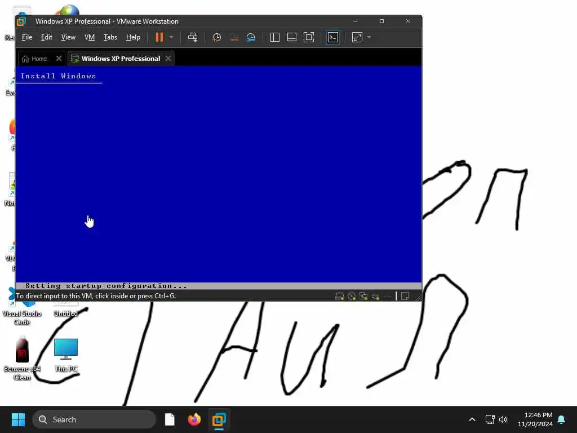Open the Tabs menu
Screen dimensions: 577x433
point(110,37)
